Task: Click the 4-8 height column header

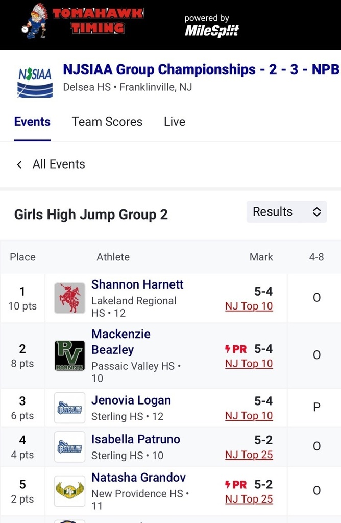Action: click(316, 257)
